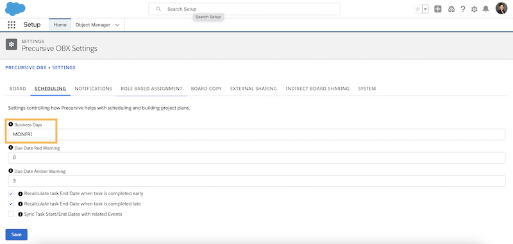Open the App Launcher grid icon
513x244 pixels.
click(x=12, y=25)
